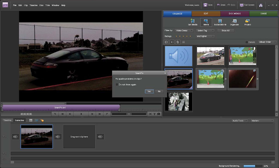The image size is (279, 168).
Task: Select the split clip scissors tool
Action: pos(150,114)
